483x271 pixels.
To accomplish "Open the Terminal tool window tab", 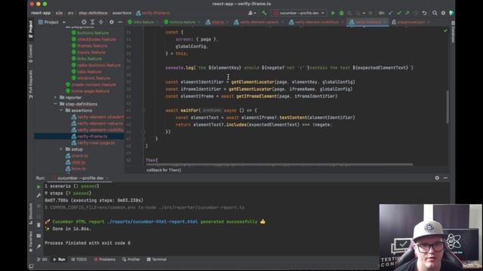I will pyautogui.click(x=157, y=259).
